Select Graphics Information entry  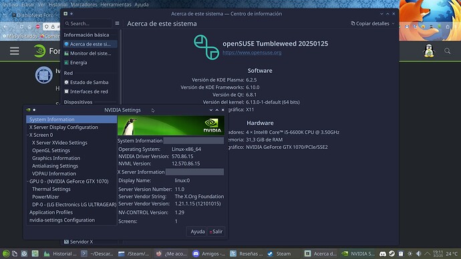(56, 158)
